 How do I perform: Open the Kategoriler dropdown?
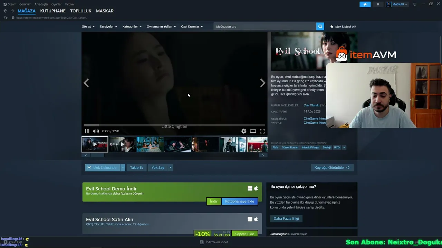point(132,27)
